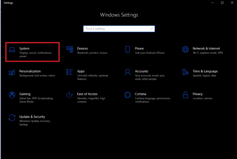This screenshot has width=237, height=159.
Task: Click the Apps list icon
Action: click(70, 72)
